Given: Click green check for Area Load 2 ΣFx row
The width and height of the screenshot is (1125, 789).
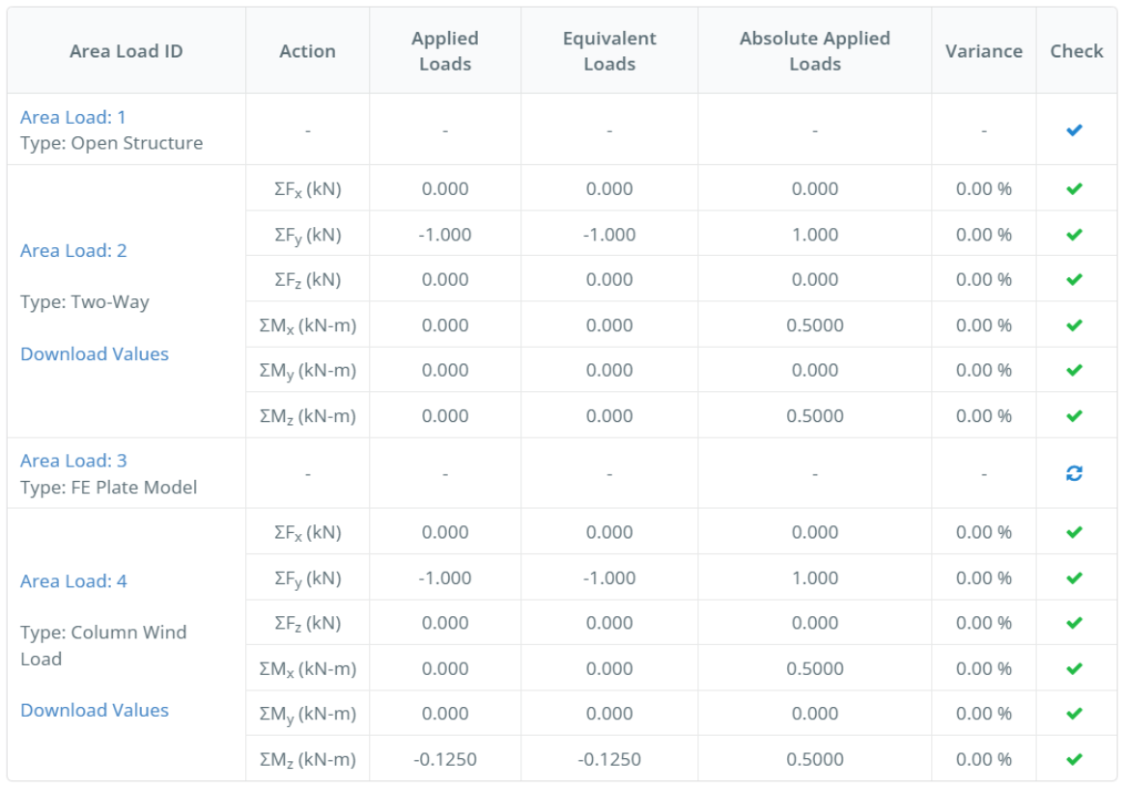Looking at the screenshot, I should point(1075,189).
